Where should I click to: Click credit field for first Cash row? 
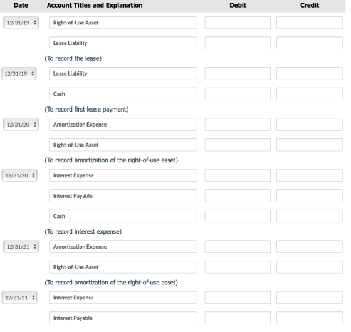tap(310, 94)
